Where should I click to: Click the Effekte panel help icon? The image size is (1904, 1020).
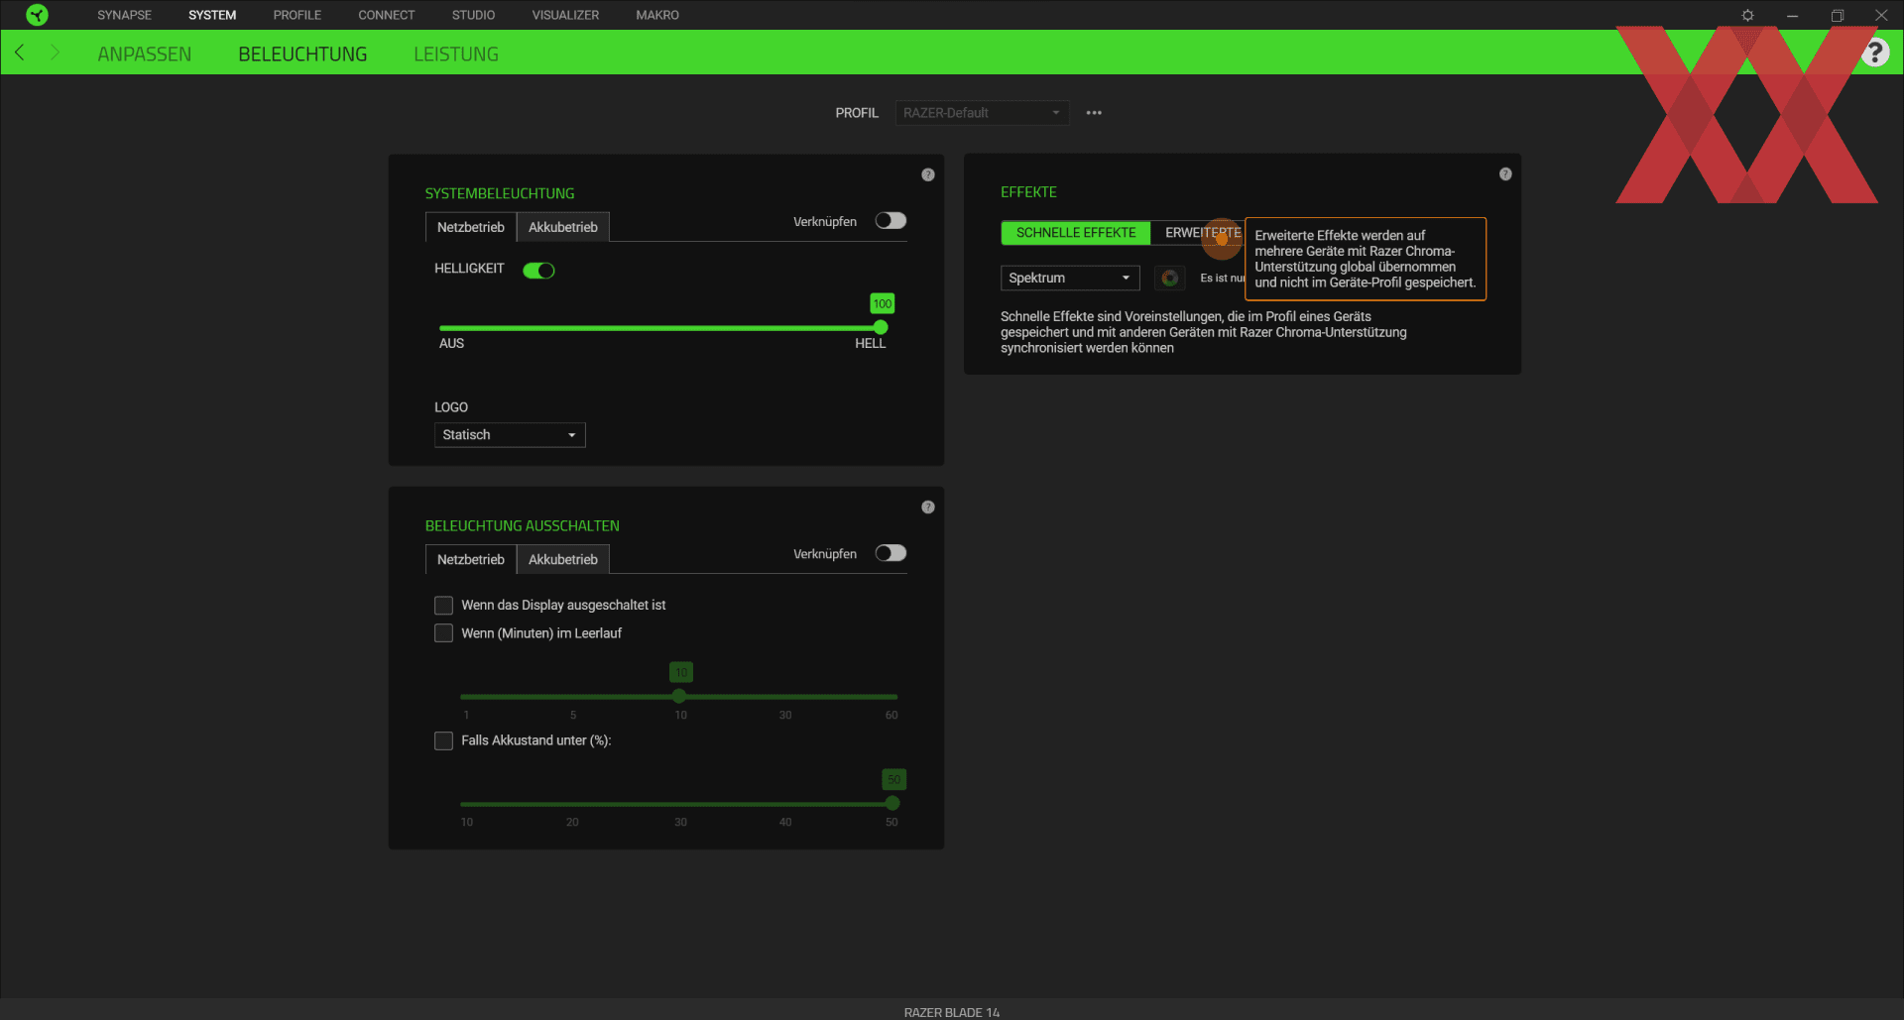[x=1505, y=173]
